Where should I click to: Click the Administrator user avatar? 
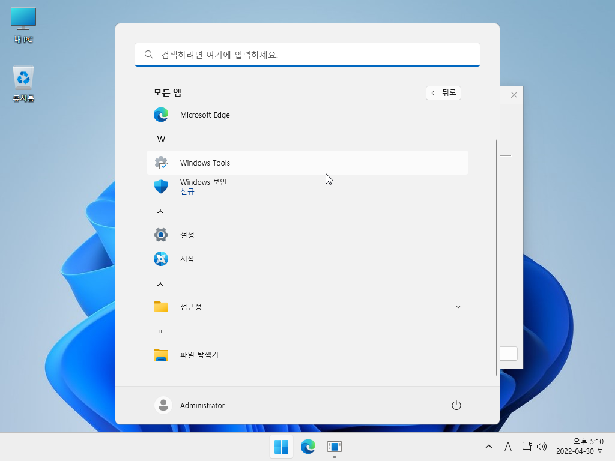point(163,405)
